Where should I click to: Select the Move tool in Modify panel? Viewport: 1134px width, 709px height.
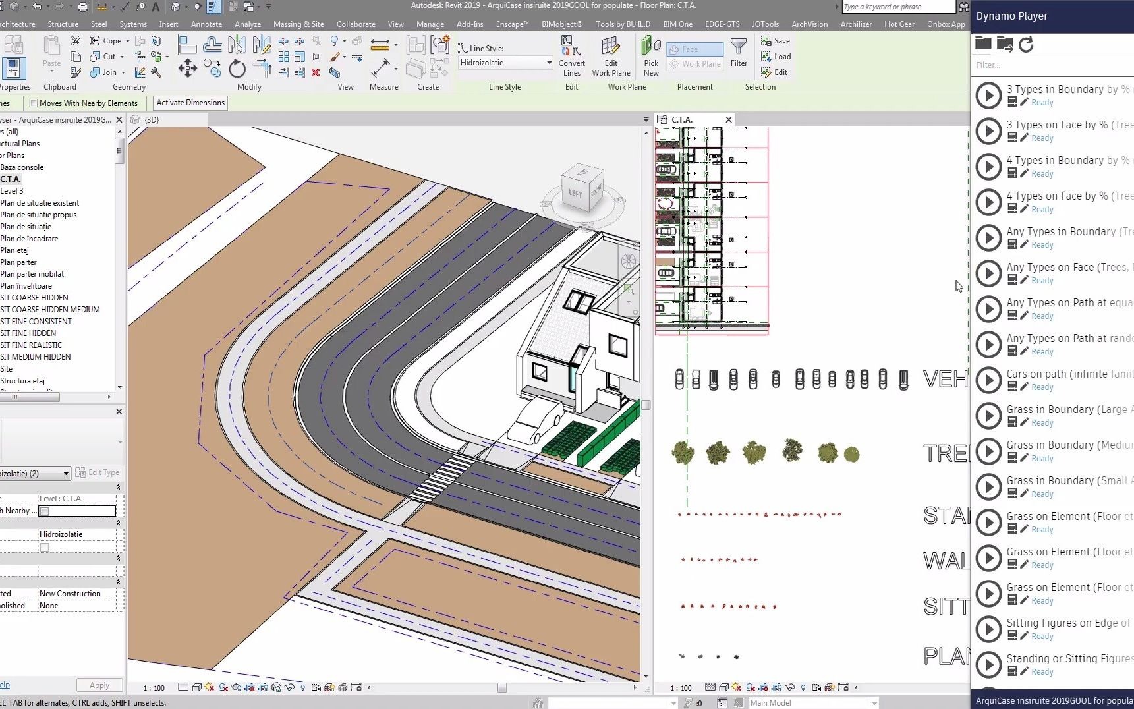(188, 69)
